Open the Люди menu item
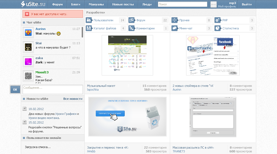Image resolution: width=277 pixels, height=154 pixels. (x=147, y=4)
